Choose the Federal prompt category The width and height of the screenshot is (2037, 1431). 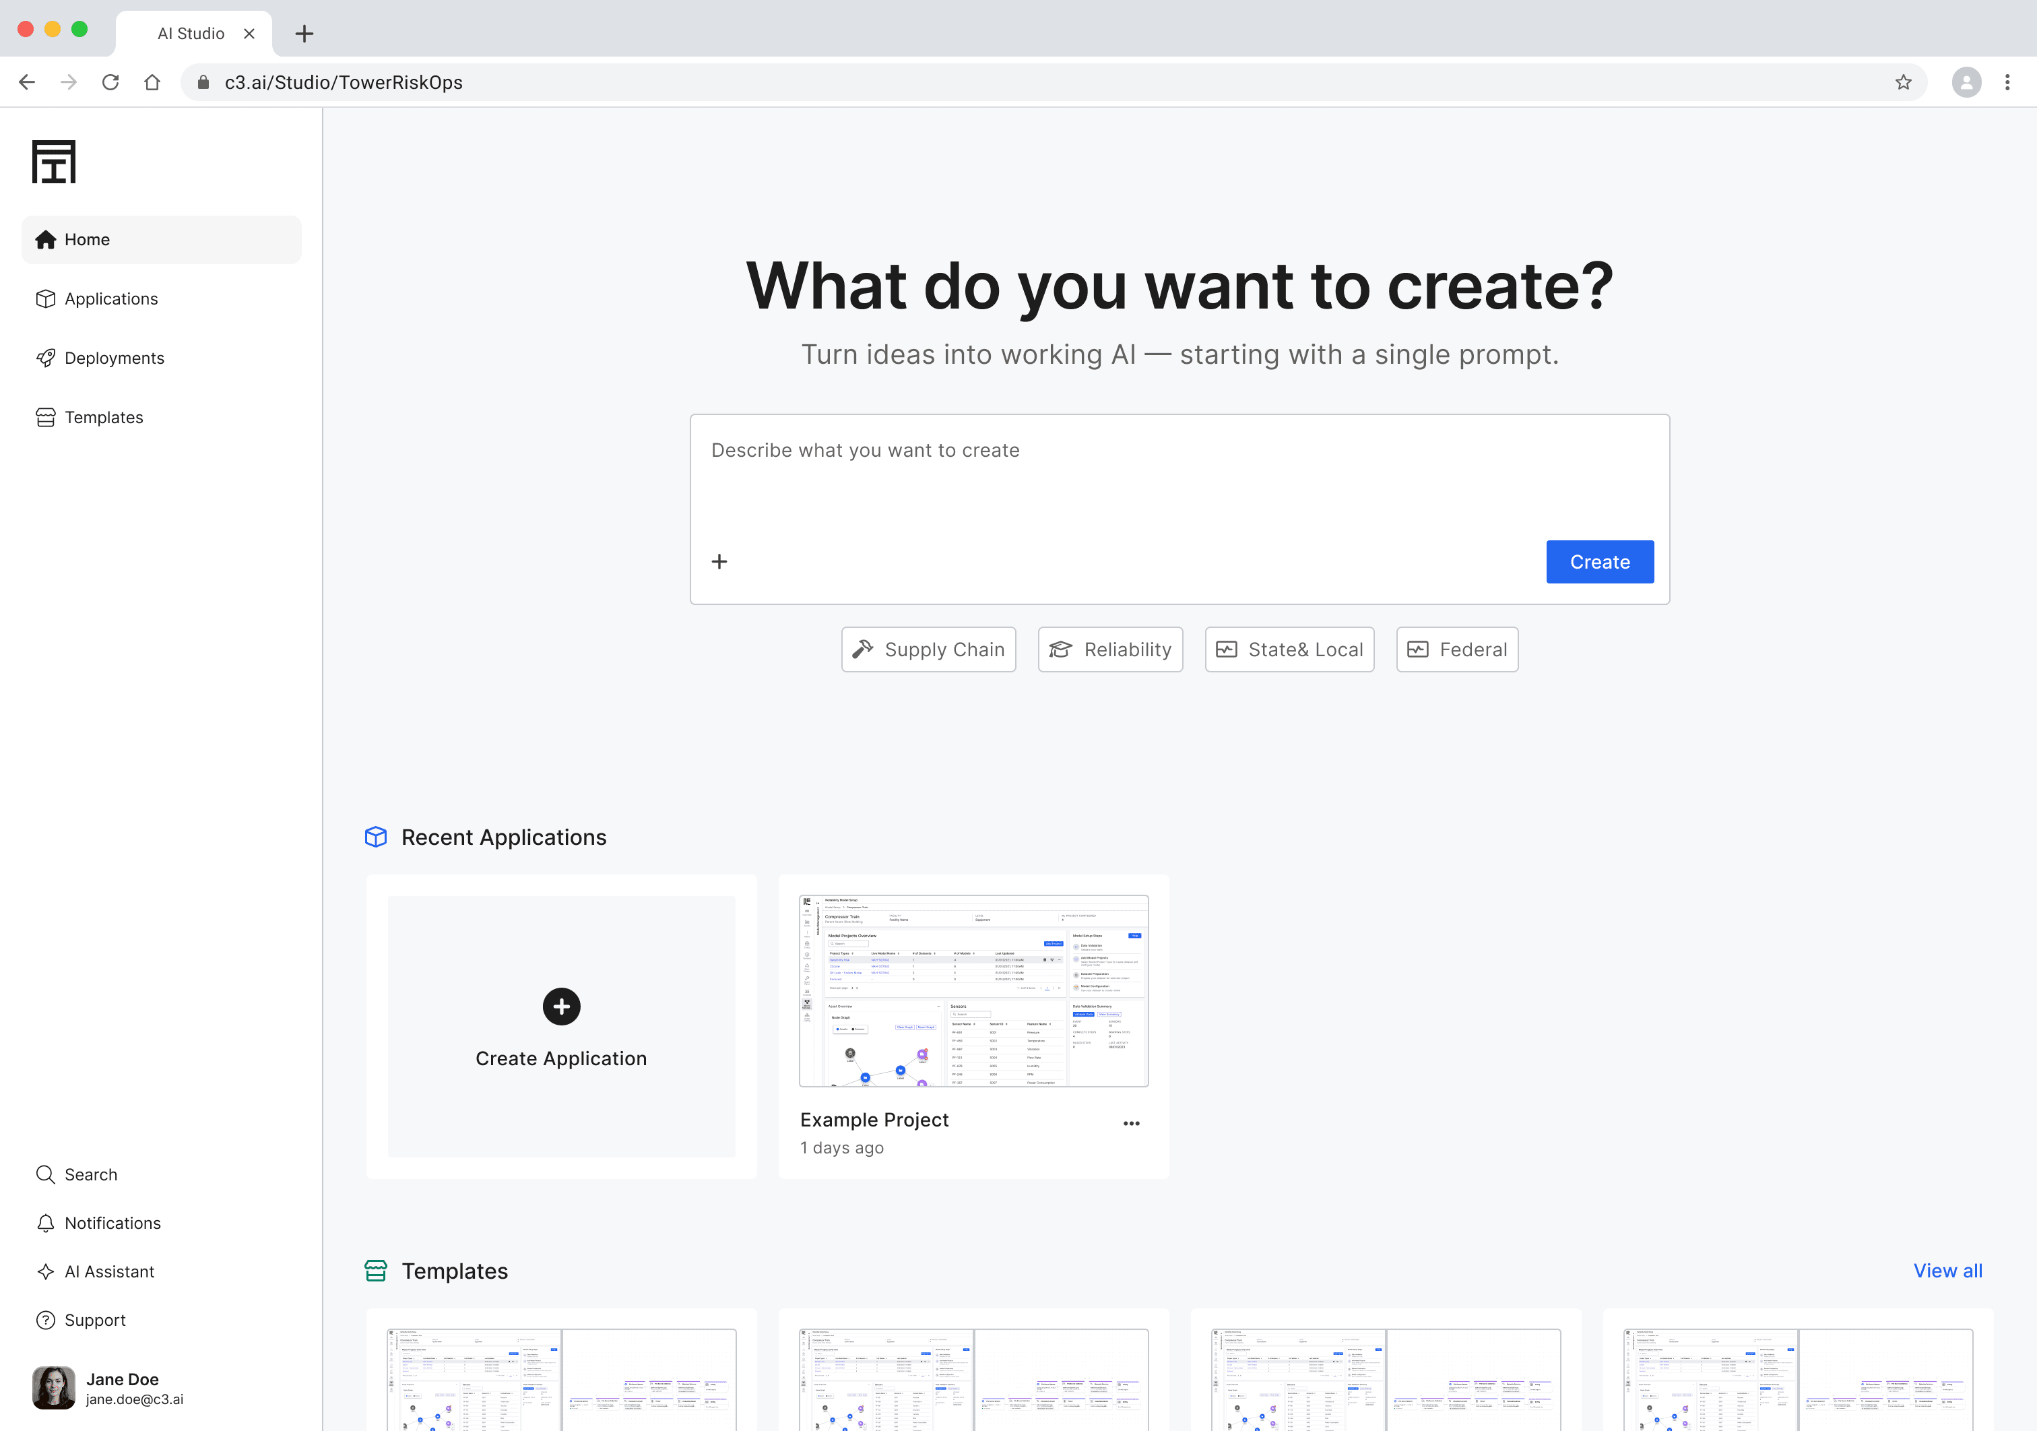(1457, 649)
